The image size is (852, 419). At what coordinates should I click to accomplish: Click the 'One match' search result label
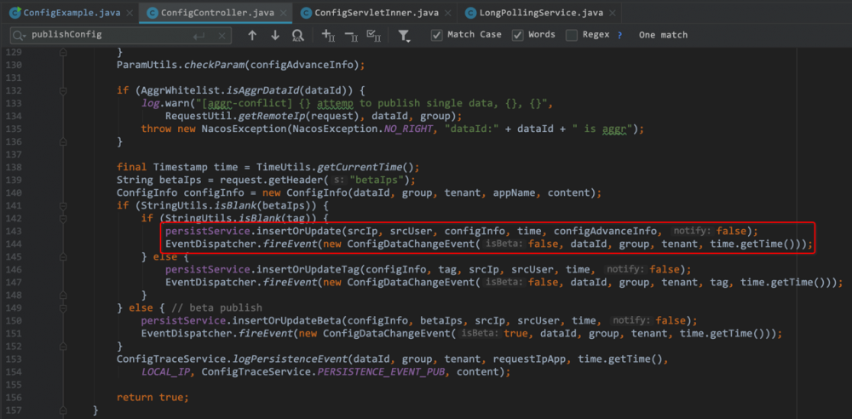click(663, 35)
